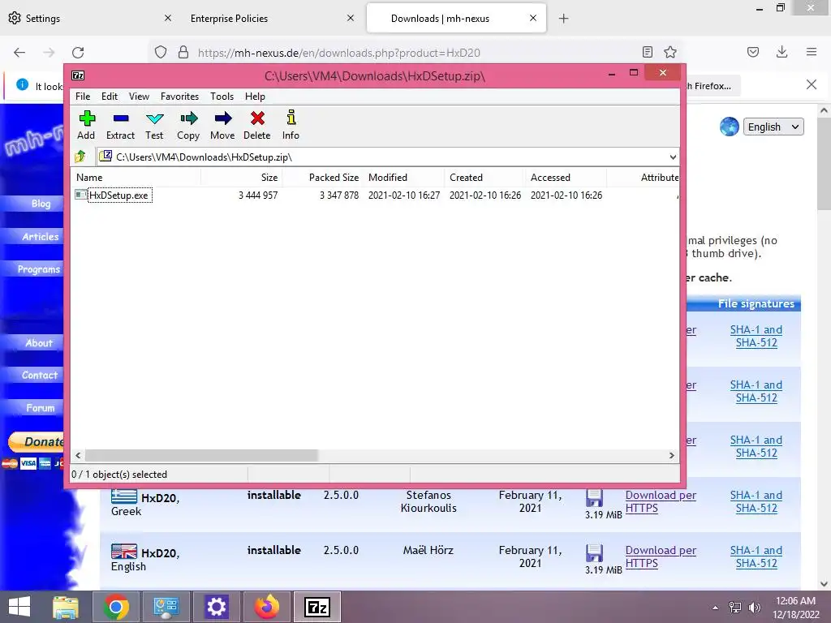The image size is (831, 623).
Task: Launch File Explorer from taskbar
Action: (66, 607)
